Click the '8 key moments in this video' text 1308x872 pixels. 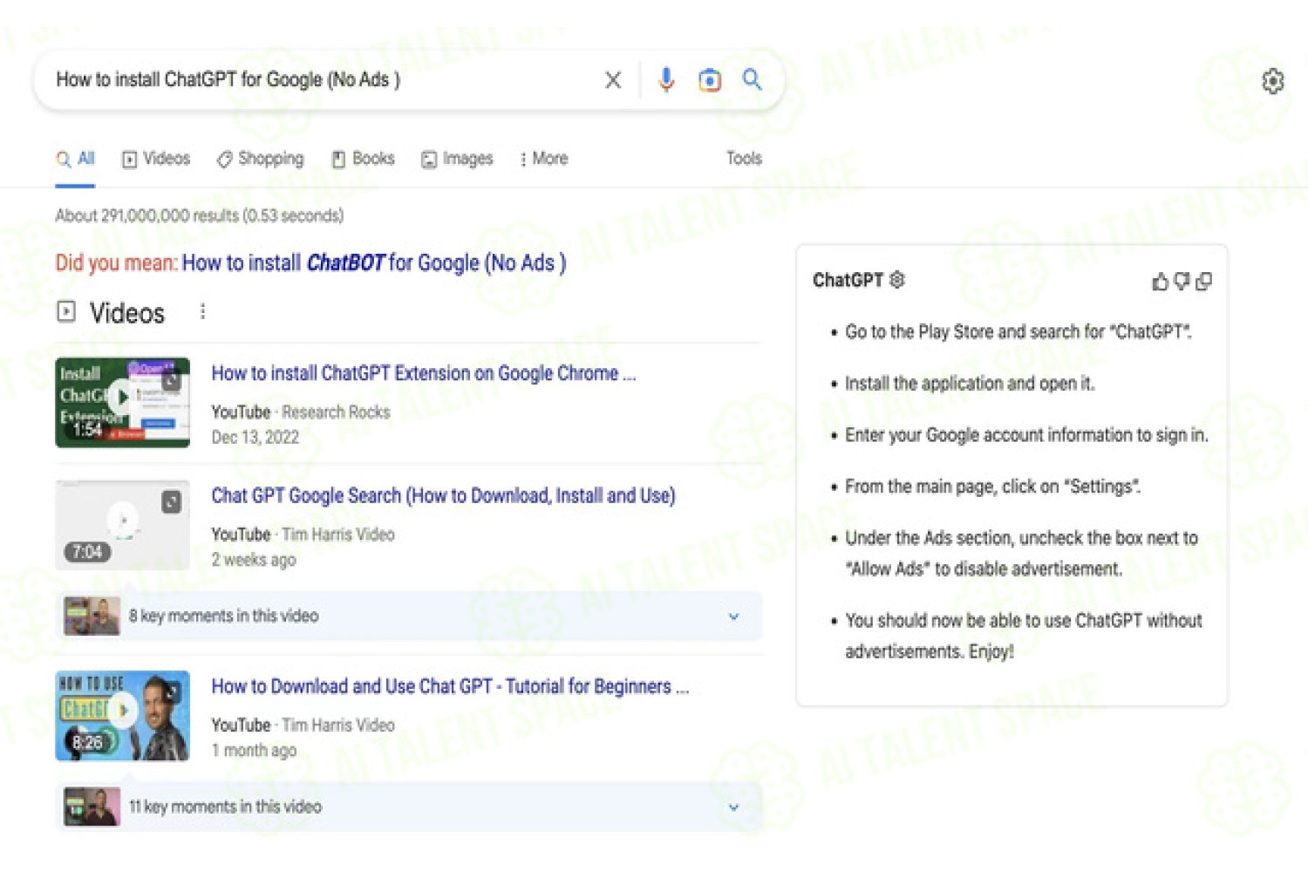point(224,616)
